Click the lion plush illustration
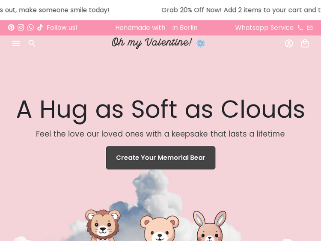 102,225
